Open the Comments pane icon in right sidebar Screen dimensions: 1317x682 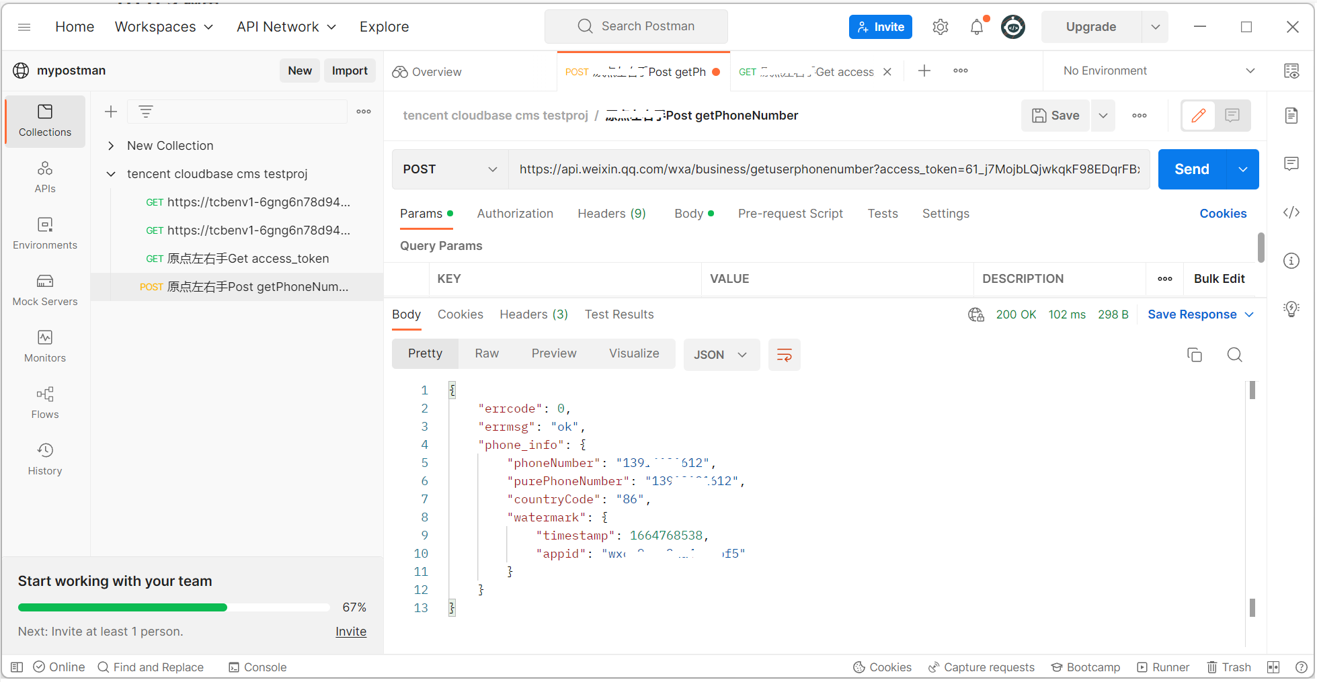(x=1291, y=164)
